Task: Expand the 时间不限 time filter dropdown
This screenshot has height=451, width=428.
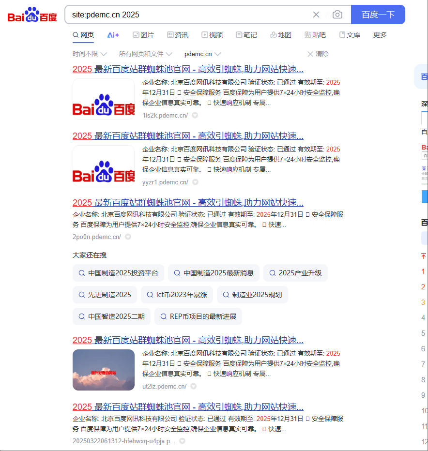Action: 90,54
